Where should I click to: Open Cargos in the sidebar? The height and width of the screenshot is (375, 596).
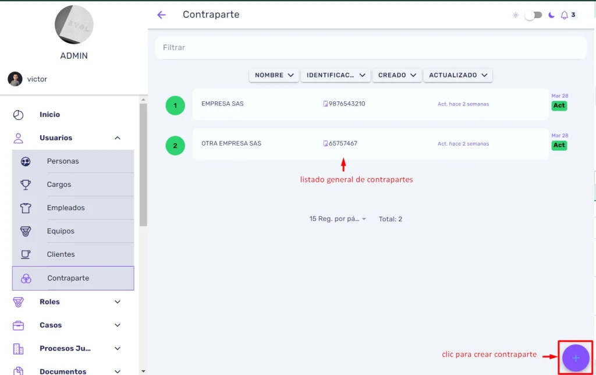[73, 185]
